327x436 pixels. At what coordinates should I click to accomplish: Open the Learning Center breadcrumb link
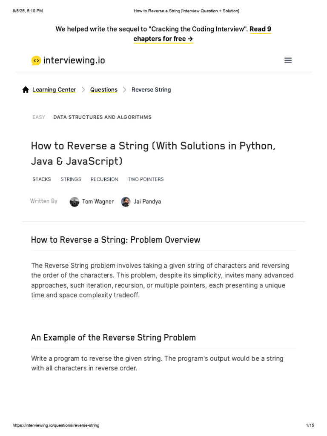(x=54, y=90)
